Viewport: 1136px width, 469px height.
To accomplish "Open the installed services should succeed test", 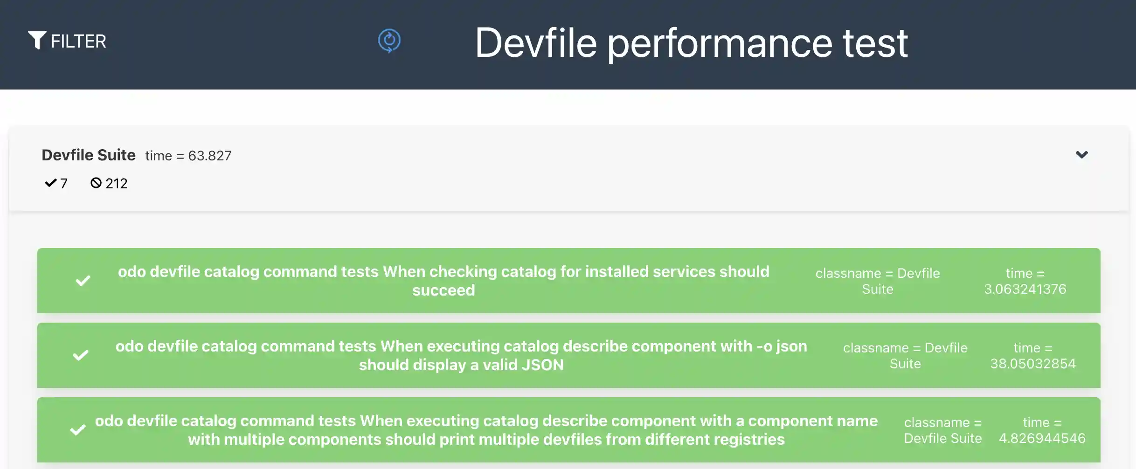I will (443, 281).
